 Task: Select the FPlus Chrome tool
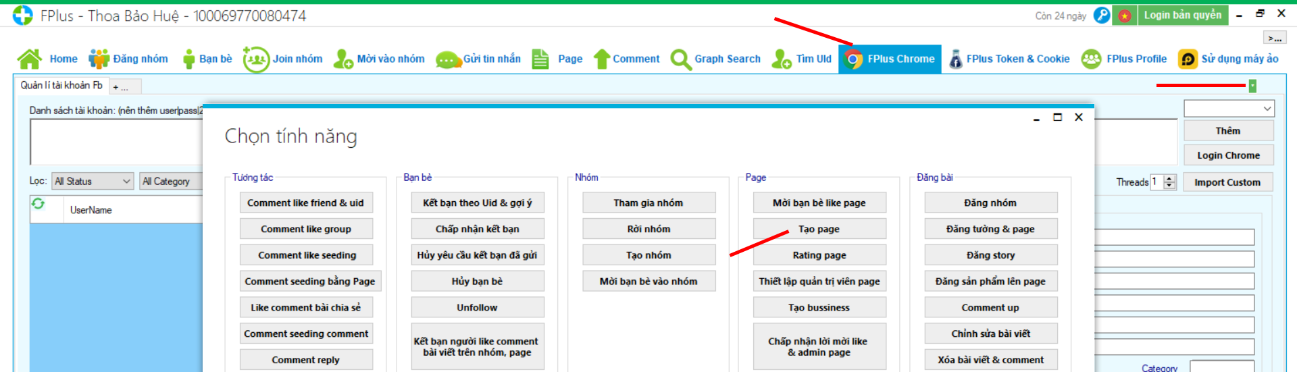pyautogui.click(x=890, y=59)
